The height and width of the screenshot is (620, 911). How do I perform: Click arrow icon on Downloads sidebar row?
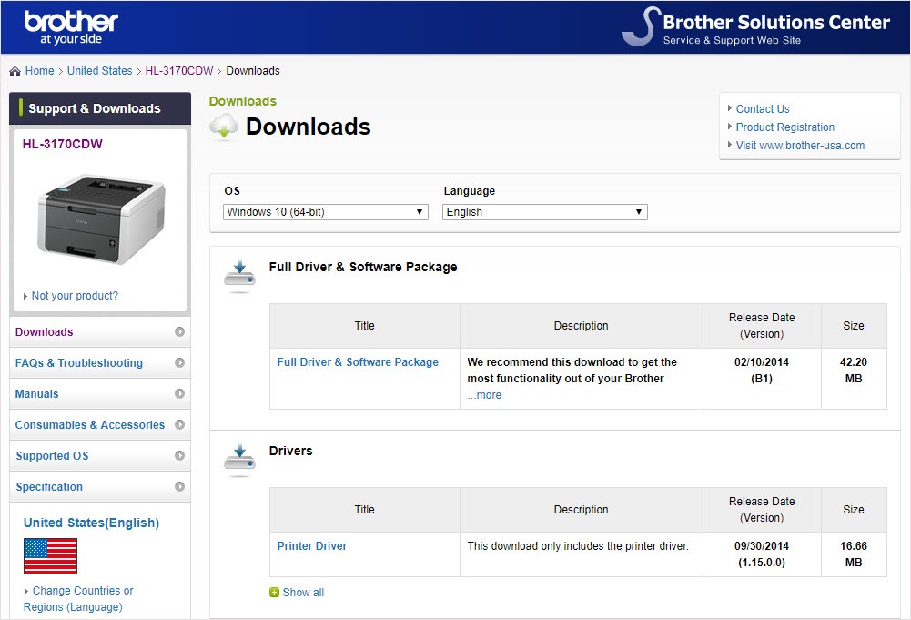pyautogui.click(x=179, y=331)
